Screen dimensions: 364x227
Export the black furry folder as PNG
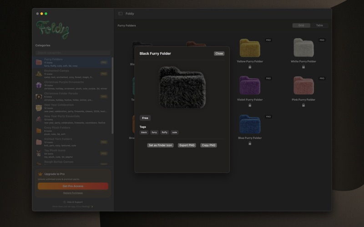(187, 145)
